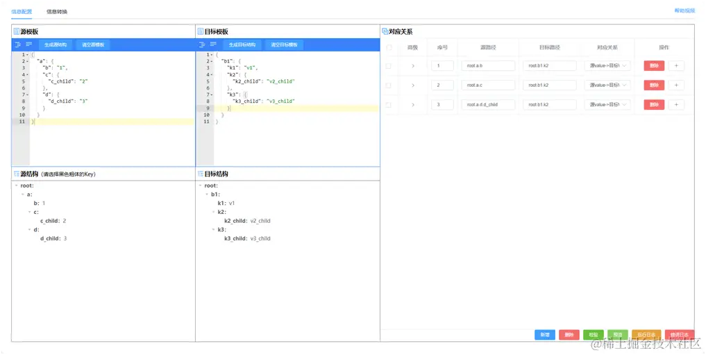Screen dimensions: 706x355
Task: Select key b: in source structure tree
Action: 37,203
